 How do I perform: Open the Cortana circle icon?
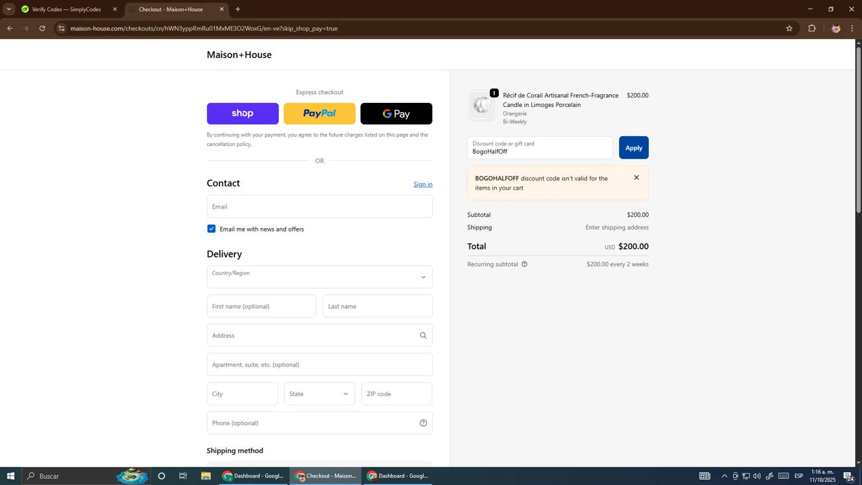(x=161, y=476)
